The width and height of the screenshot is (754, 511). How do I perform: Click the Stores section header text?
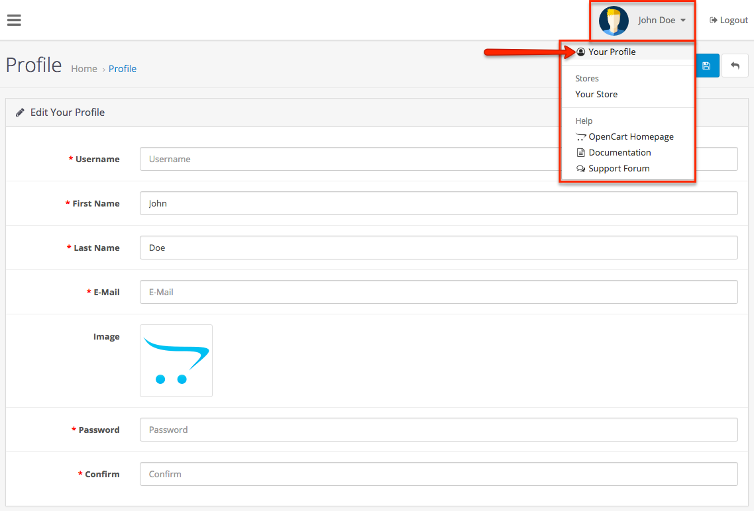(x=586, y=78)
